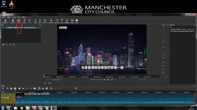Screen dimensions: 197x110
Task: Click the timeline Copy icon
Action: [11, 88]
